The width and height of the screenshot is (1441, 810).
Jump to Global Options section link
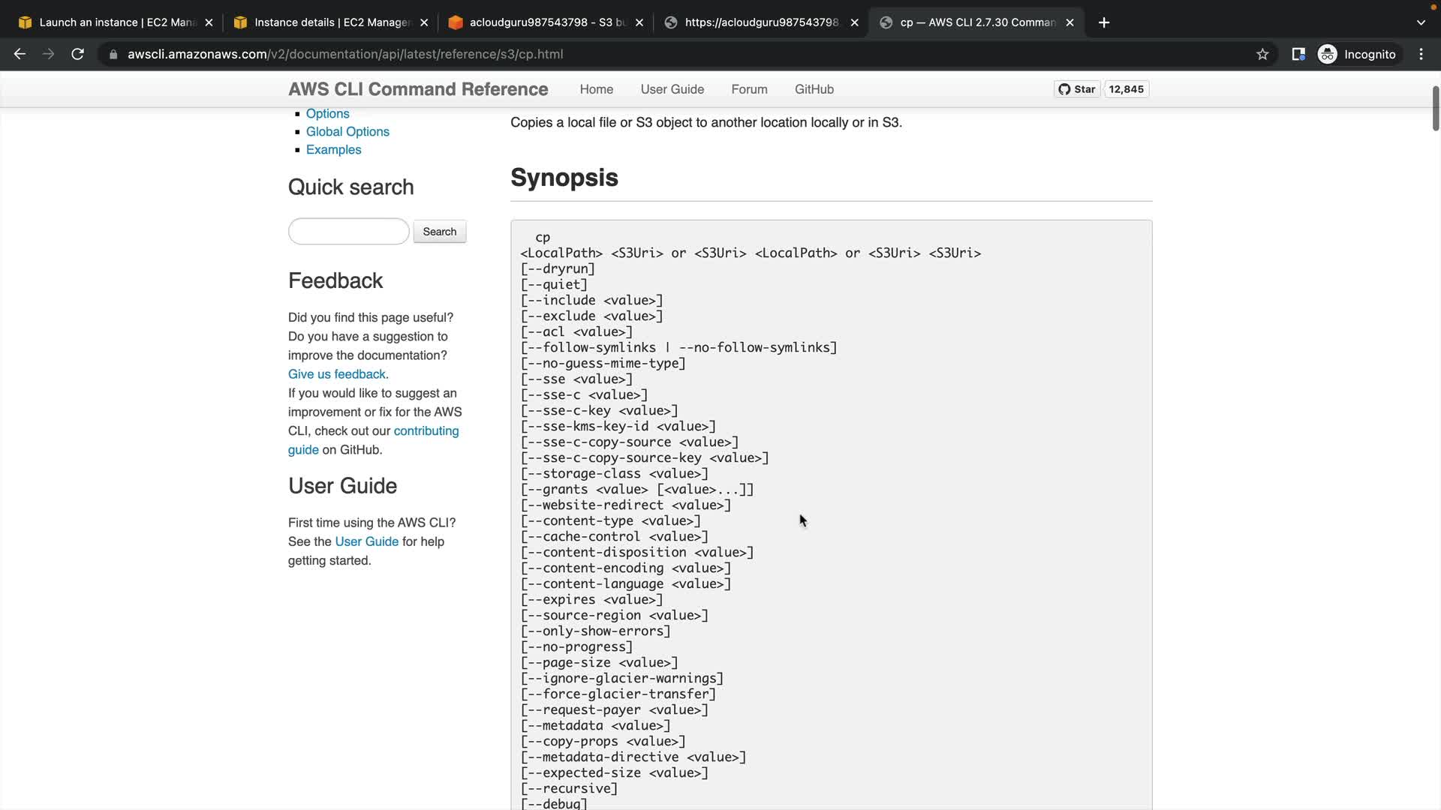click(347, 132)
